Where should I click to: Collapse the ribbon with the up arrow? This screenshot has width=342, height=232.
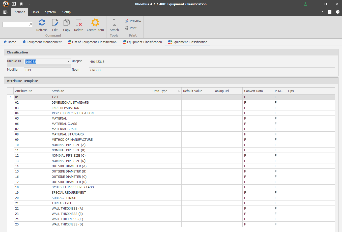click(x=322, y=12)
